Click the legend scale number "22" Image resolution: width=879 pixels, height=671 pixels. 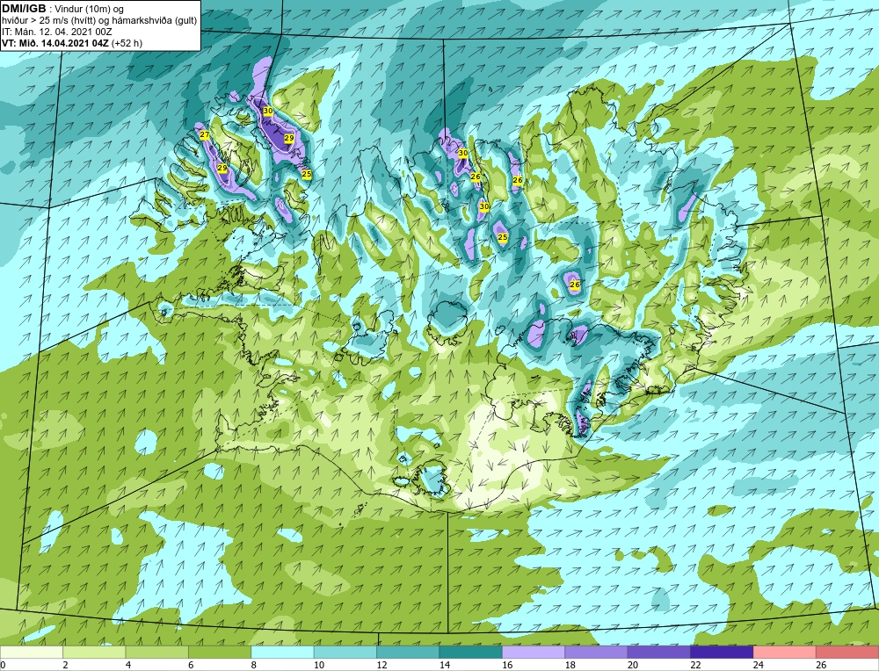point(695,666)
